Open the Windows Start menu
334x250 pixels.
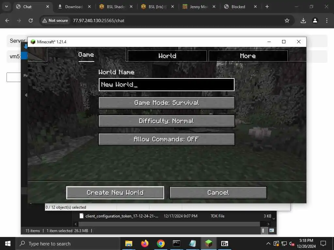(8, 243)
